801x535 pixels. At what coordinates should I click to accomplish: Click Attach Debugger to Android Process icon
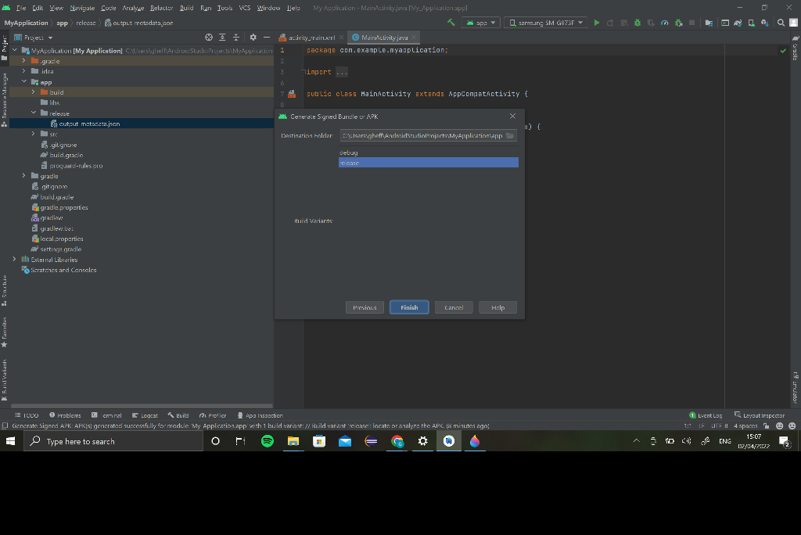(x=678, y=23)
